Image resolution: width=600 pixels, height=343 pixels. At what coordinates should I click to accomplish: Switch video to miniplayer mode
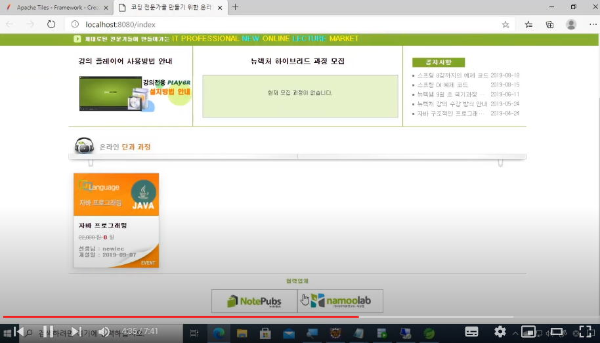click(x=528, y=332)
